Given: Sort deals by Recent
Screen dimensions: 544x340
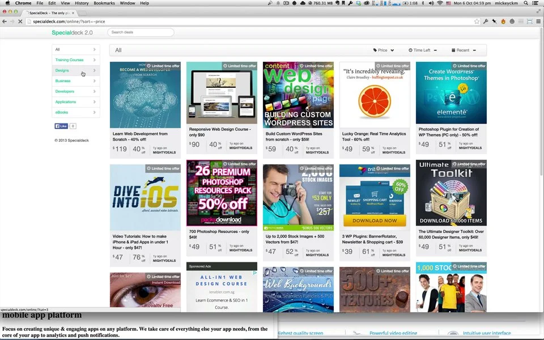Looking at the screenshot, I should [464, 50].
